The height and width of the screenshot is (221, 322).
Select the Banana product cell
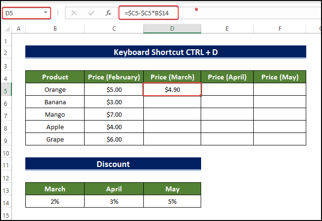click(55, 102)
